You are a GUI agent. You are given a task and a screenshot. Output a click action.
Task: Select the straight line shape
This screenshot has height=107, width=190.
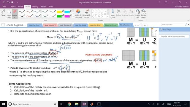(x=93, y=11)
